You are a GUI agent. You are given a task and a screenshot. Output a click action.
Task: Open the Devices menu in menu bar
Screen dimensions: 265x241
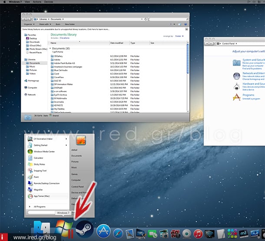49,2
